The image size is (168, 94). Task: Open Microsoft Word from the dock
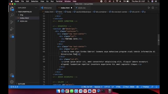(90, 91)
